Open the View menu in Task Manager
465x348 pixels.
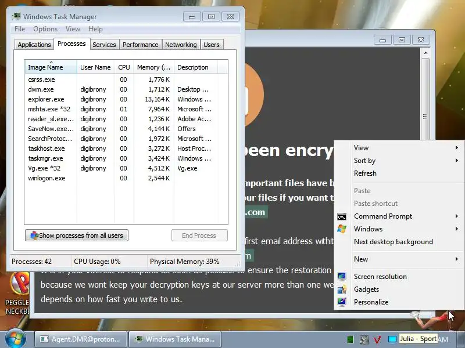(x=73, y=29)
